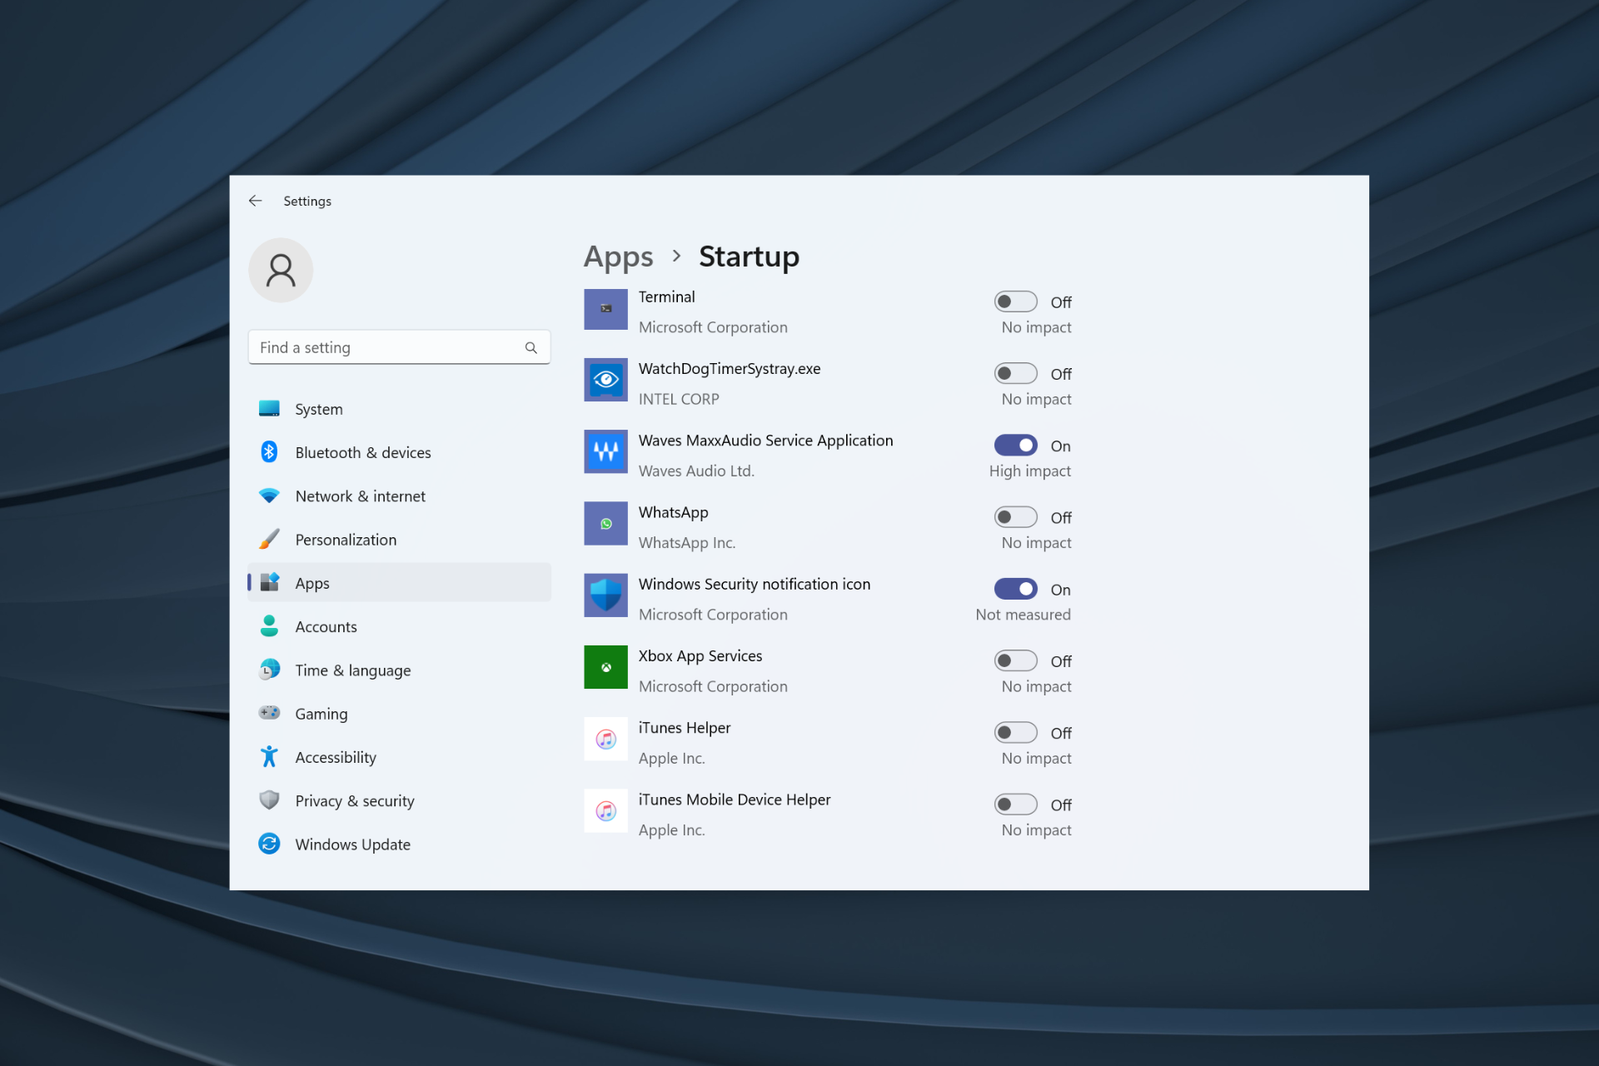This screenshot has width=1599, height=1066.
Task: Turn off Windows Security notification icon
Action: [1015, 589]
